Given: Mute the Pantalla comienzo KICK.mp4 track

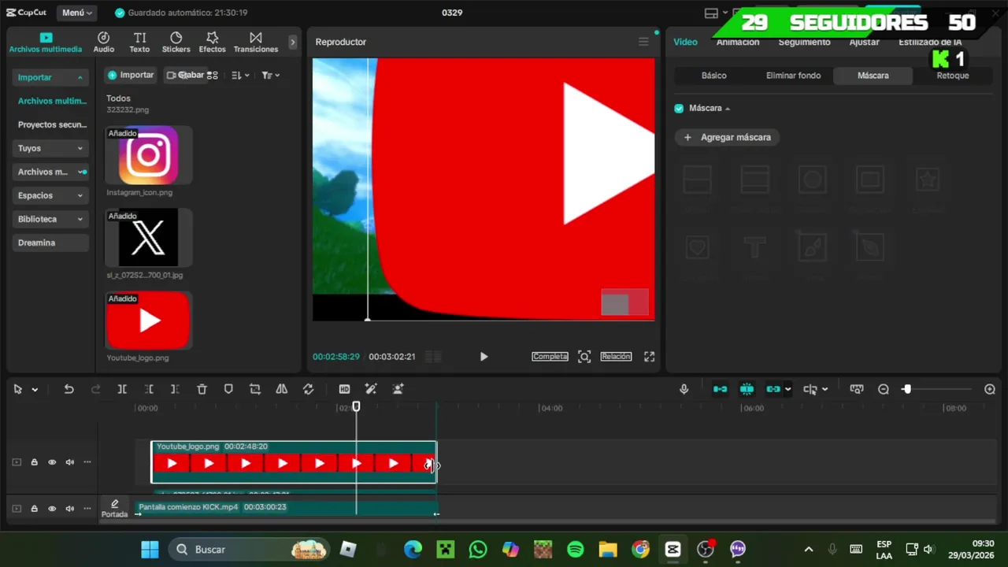Looking at the screenshot, I should point(69,509).
